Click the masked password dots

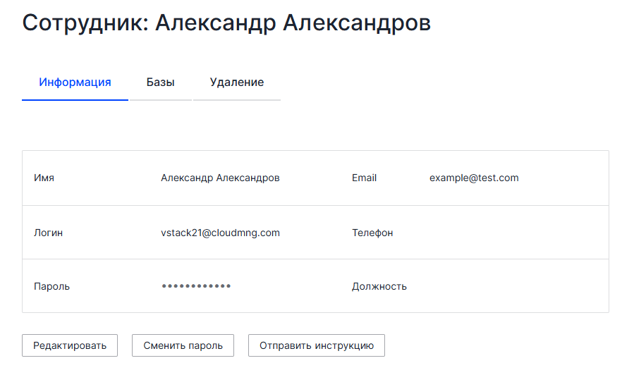click(x=196, y=285)
